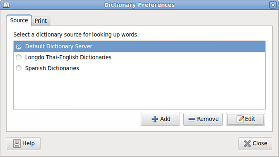Click the Dictionary Preferences window title
Screen dimensions: 279x157
pyautogui.click(x=139, y=5)
